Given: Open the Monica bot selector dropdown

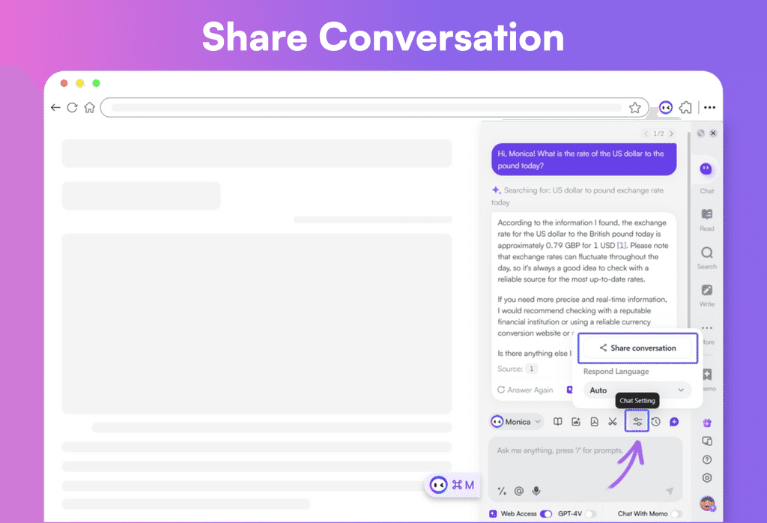Looking at the screenshot, I should 515,422.
